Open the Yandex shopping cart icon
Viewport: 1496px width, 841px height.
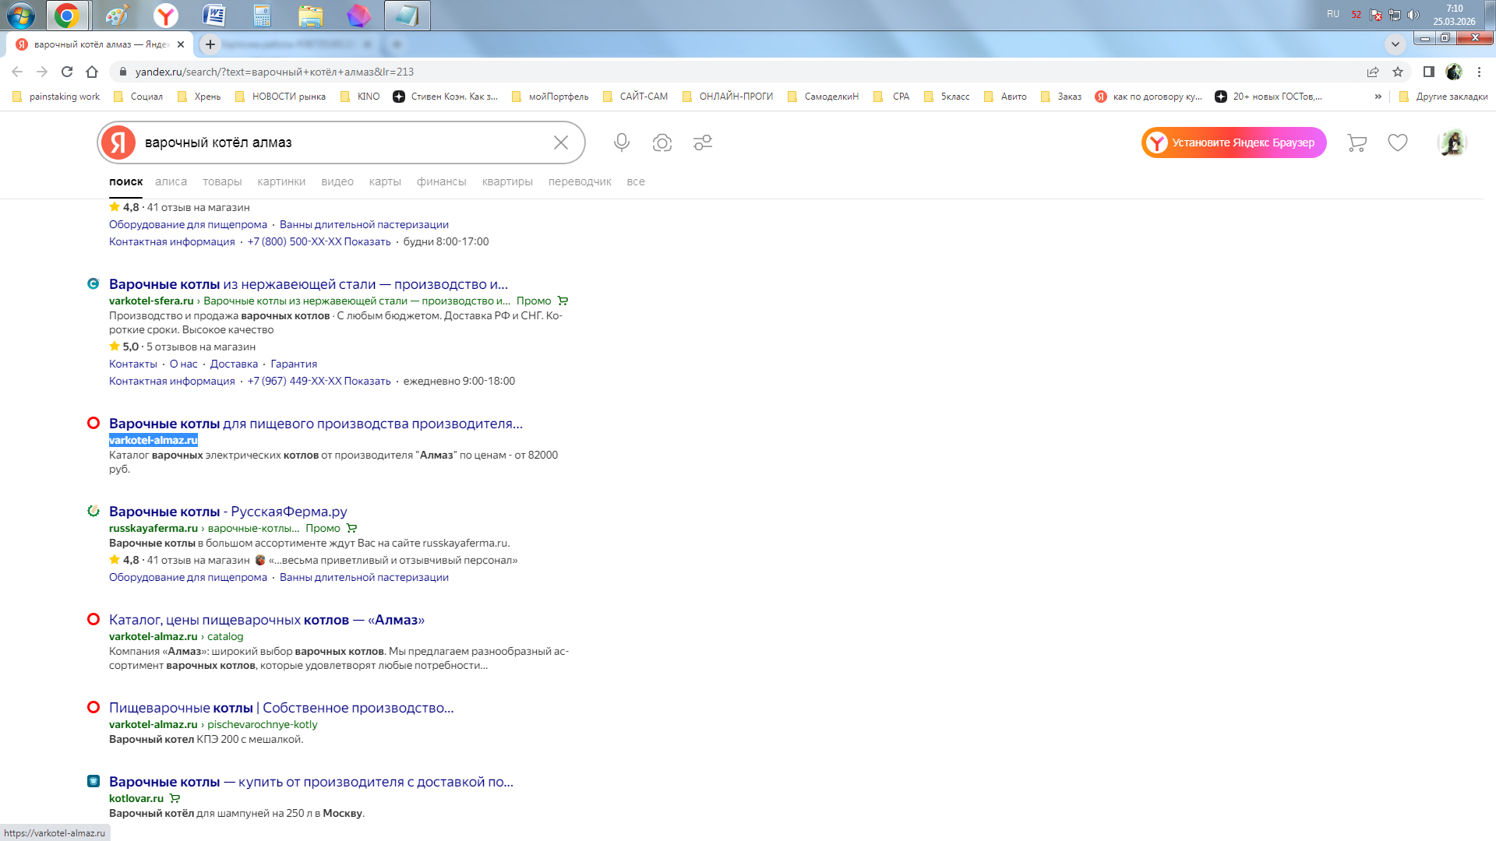[x=1357, y=143]
